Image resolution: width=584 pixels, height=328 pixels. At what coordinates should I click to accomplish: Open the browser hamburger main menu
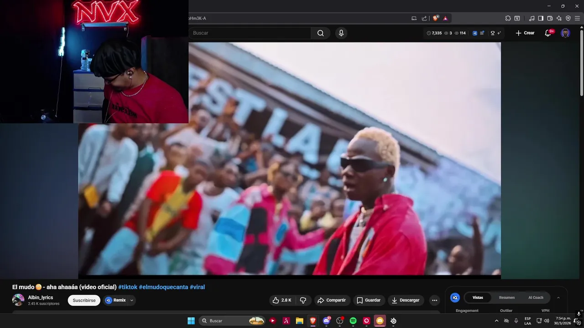pyautogui.click(x=577, y=18)
